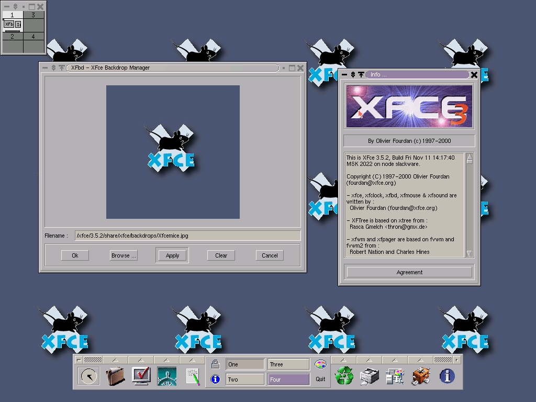Select the XFb mini window in the pager
Image resolution: width=536 pixels, height=402 pixels.
click(x=9, y=24)
